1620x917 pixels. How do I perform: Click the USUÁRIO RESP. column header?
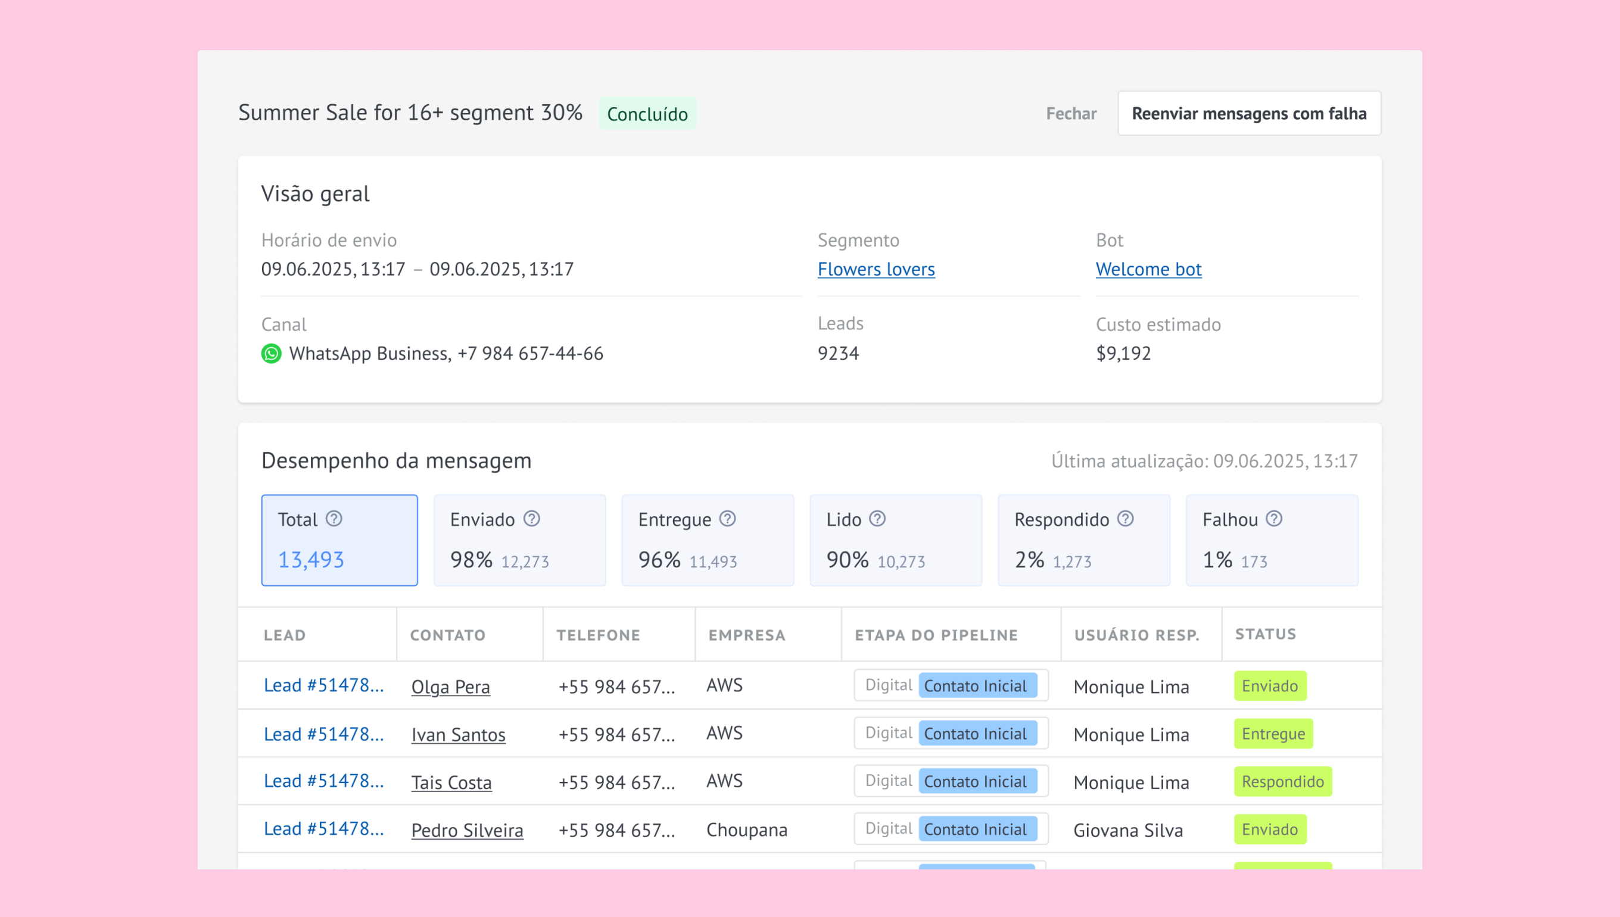tap(1137, 635)
